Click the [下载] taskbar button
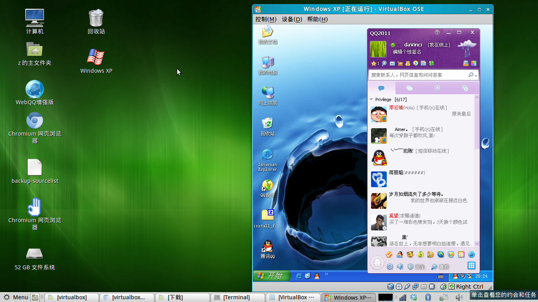The image size is (538, 302). [182, 297]
